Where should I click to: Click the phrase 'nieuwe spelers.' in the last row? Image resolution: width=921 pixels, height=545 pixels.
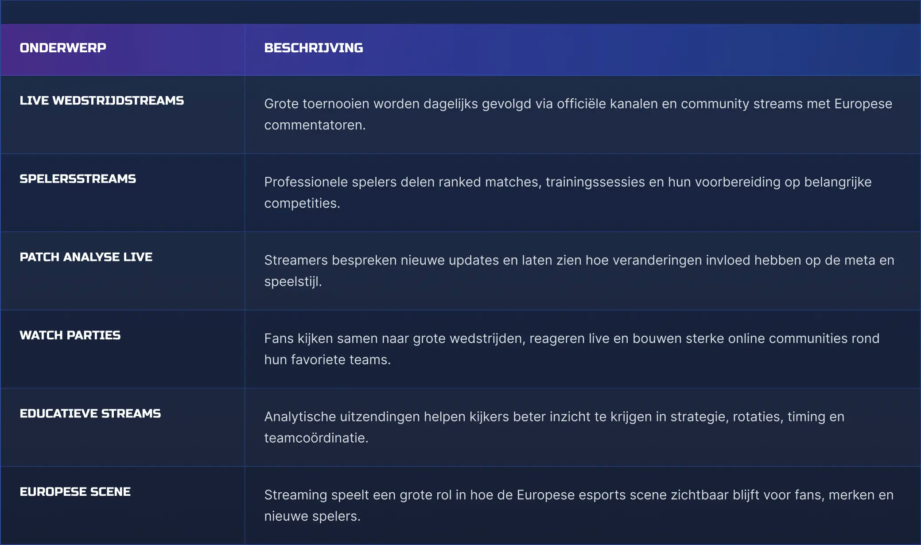coord(312,516)
